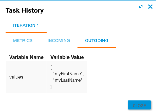Click the closing bracket of the values array
Screen dimensions: 156x111
51,87
